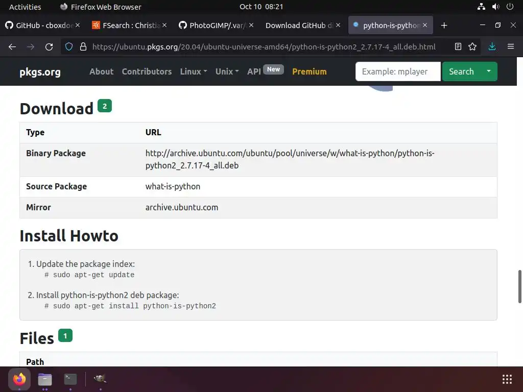Open the pkgs.org home logo link
Screen dimensions: 523x392
40,71
